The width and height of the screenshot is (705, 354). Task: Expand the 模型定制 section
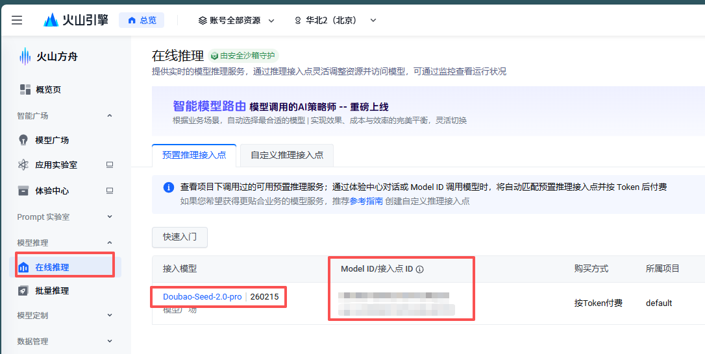110,315
